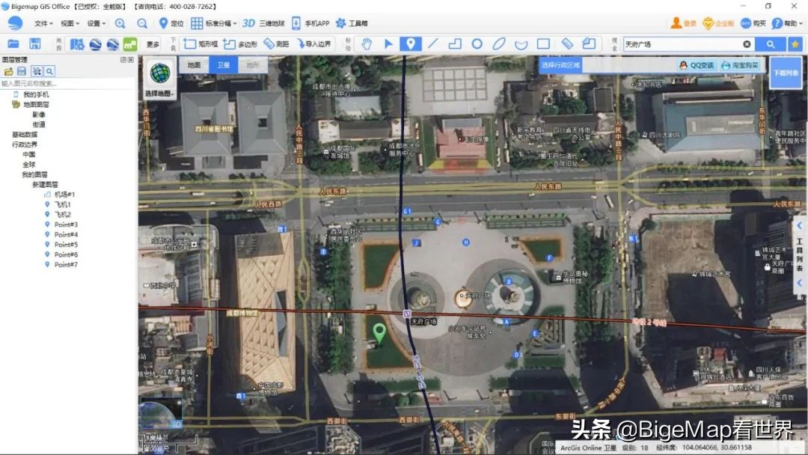Select the 地图图层 tree node
Screen dimensions: 808x455
tap(36, 105)
